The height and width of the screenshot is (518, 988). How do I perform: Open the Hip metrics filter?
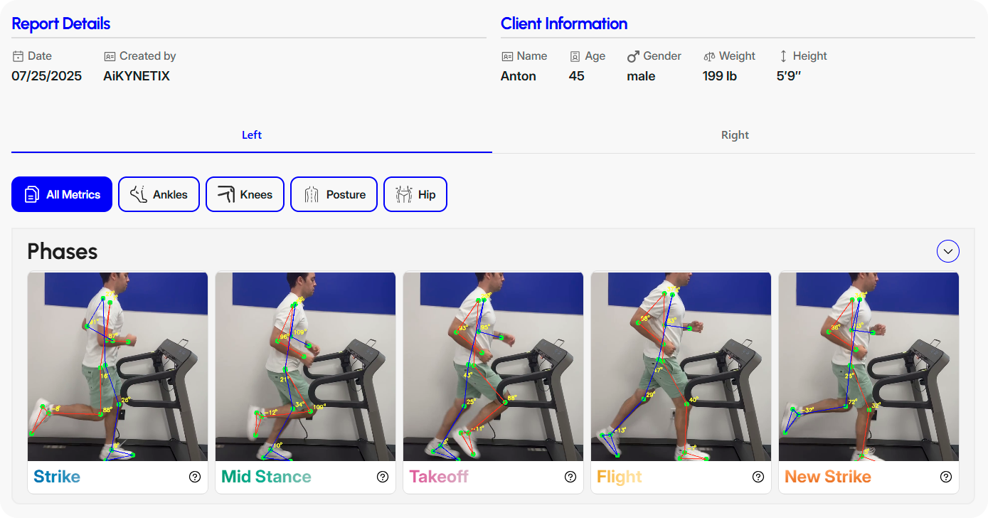click(415, 194)
